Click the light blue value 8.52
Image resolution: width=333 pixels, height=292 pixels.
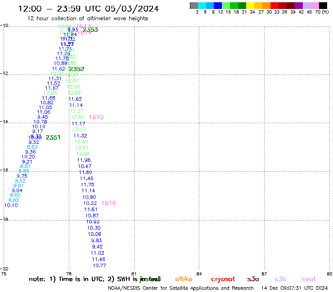20,181
